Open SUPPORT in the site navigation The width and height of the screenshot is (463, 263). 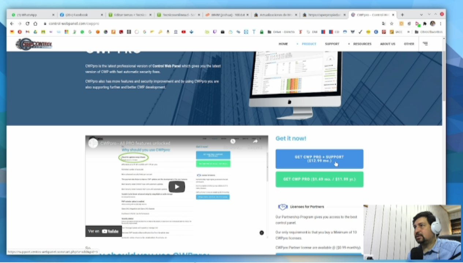[x=332, y=44]
